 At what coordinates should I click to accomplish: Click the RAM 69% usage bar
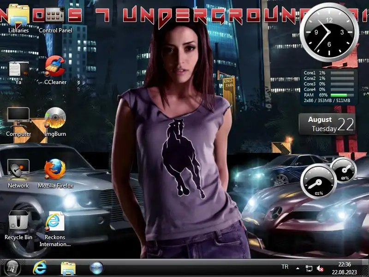tap(342, 95)
